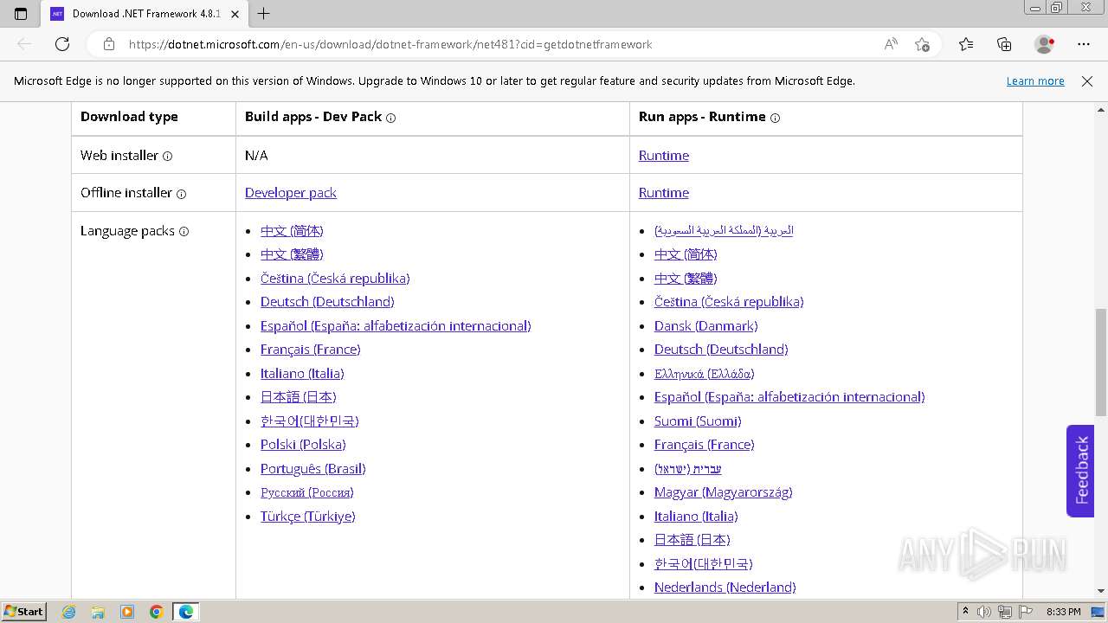The image size is (1108, 623).
Task: Download Runtime Dansk (Danmark) pack
Action: [706, 326]
